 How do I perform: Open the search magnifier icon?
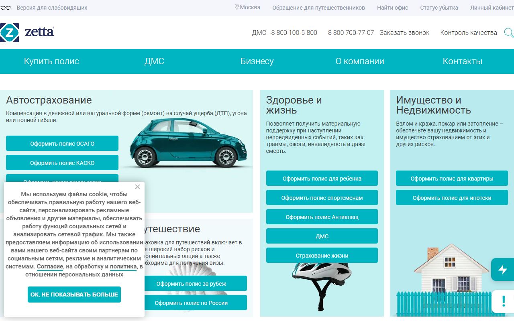[x=509, y=33]
